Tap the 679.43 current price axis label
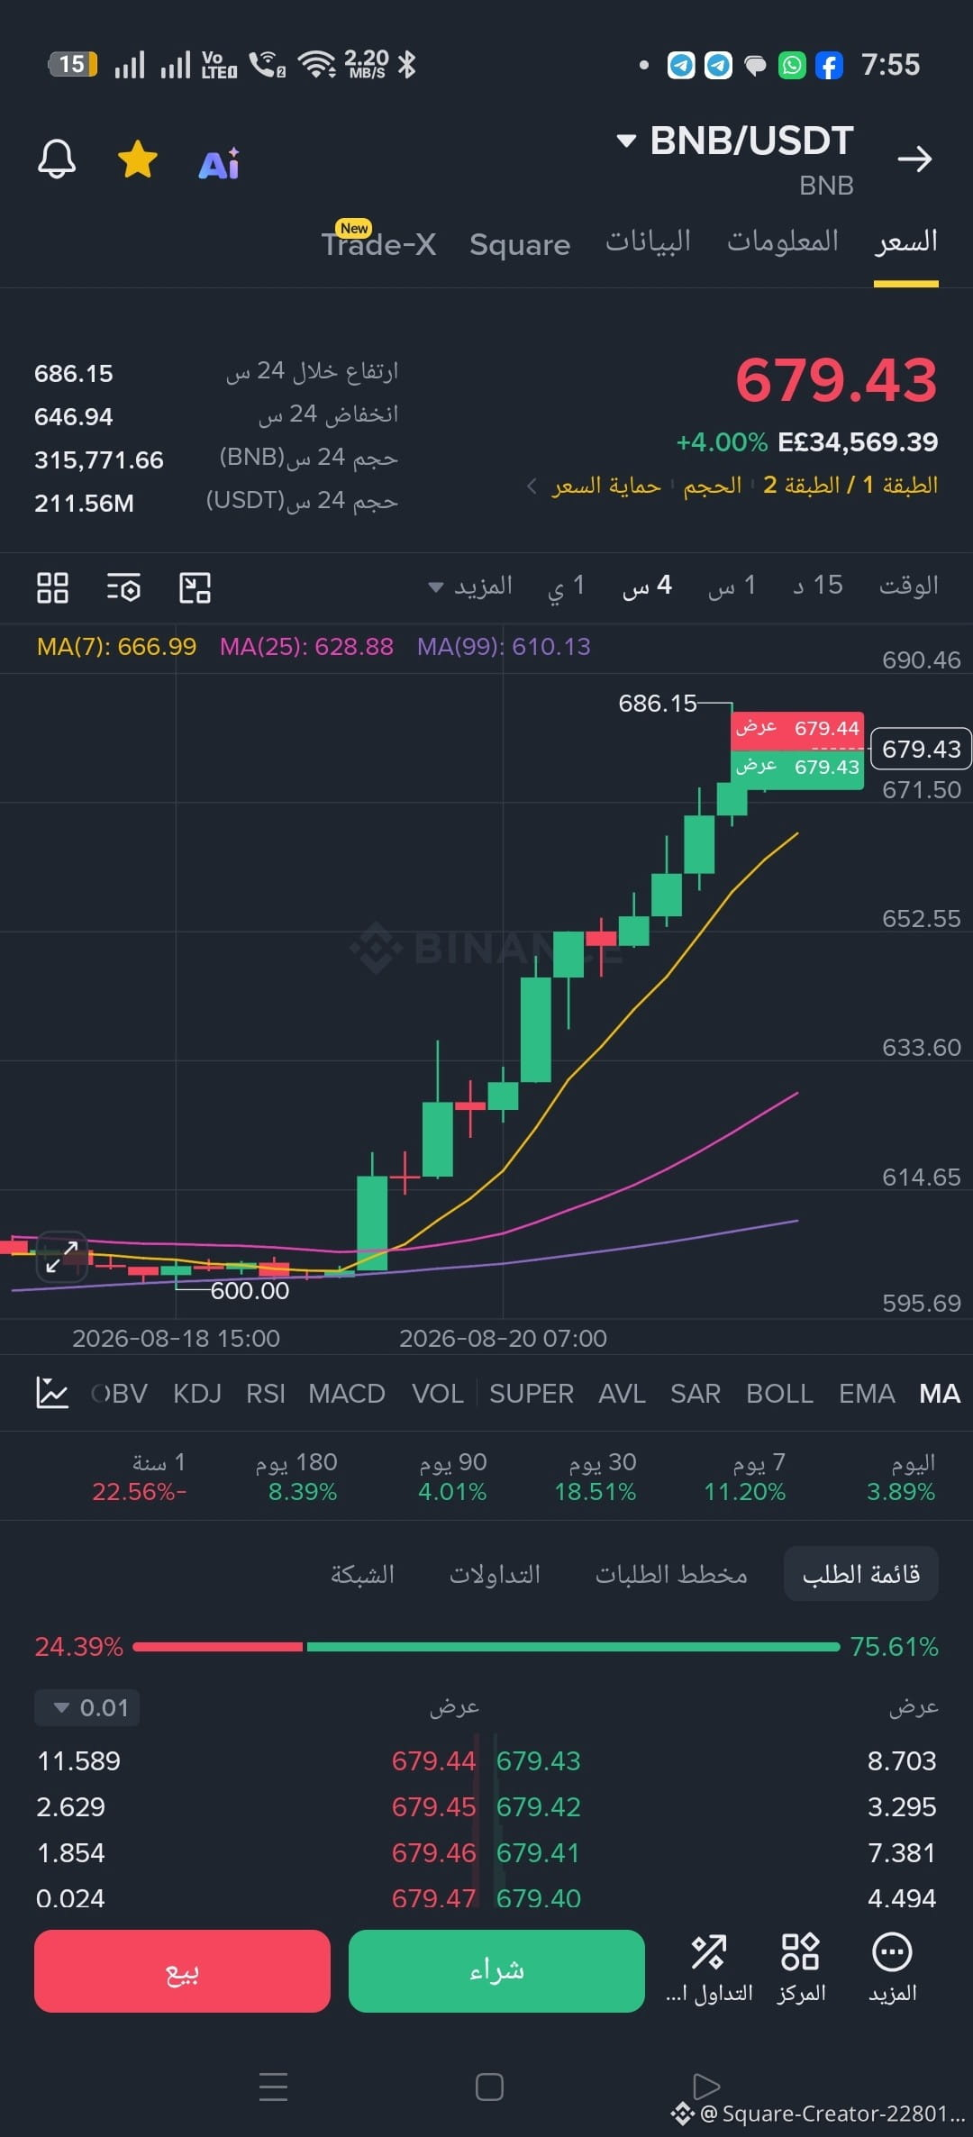The image size is (973, 2137). coord(922,749)
